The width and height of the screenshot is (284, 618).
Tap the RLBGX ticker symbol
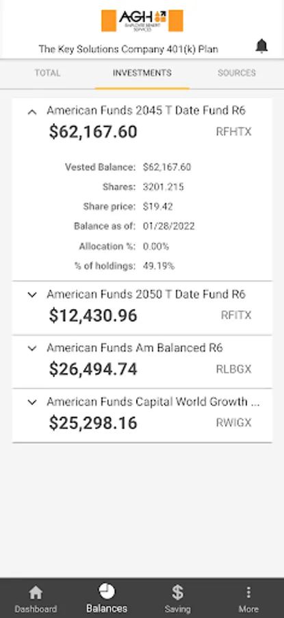(x=234, y=369)
